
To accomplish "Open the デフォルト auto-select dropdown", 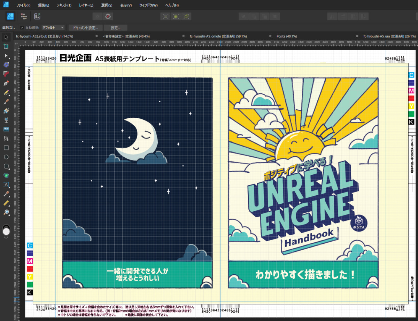I will pyautogui.click(x=53, y=28).
